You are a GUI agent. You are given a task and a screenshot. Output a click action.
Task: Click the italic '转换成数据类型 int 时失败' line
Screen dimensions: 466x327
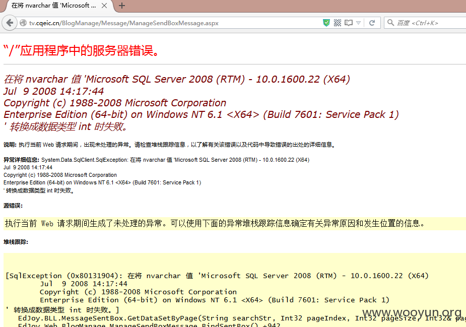(x=66, y=126)
